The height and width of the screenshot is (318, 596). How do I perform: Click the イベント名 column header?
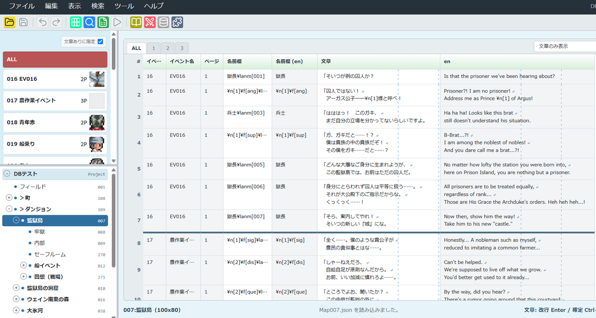(x=183, y=62)
